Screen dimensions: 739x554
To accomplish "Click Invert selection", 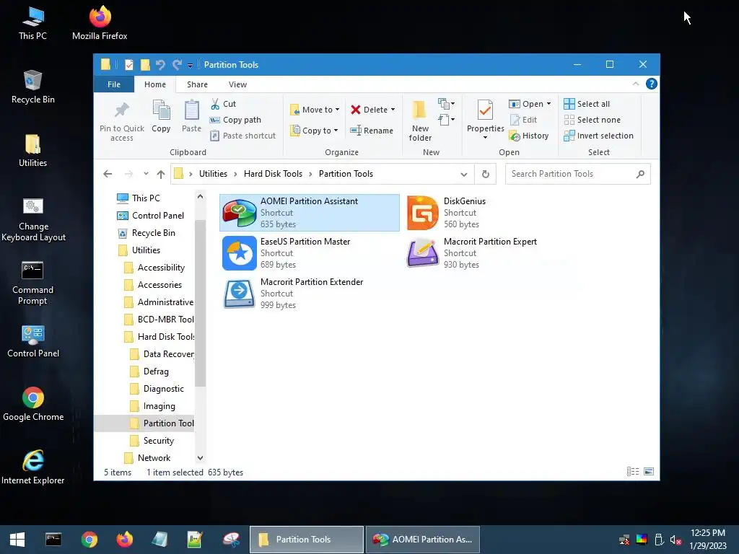I will pos(598,136).
